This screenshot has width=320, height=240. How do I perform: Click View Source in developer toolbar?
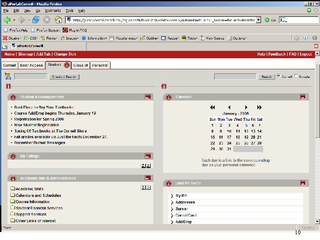pyautogui.click(x=212, y=38)
